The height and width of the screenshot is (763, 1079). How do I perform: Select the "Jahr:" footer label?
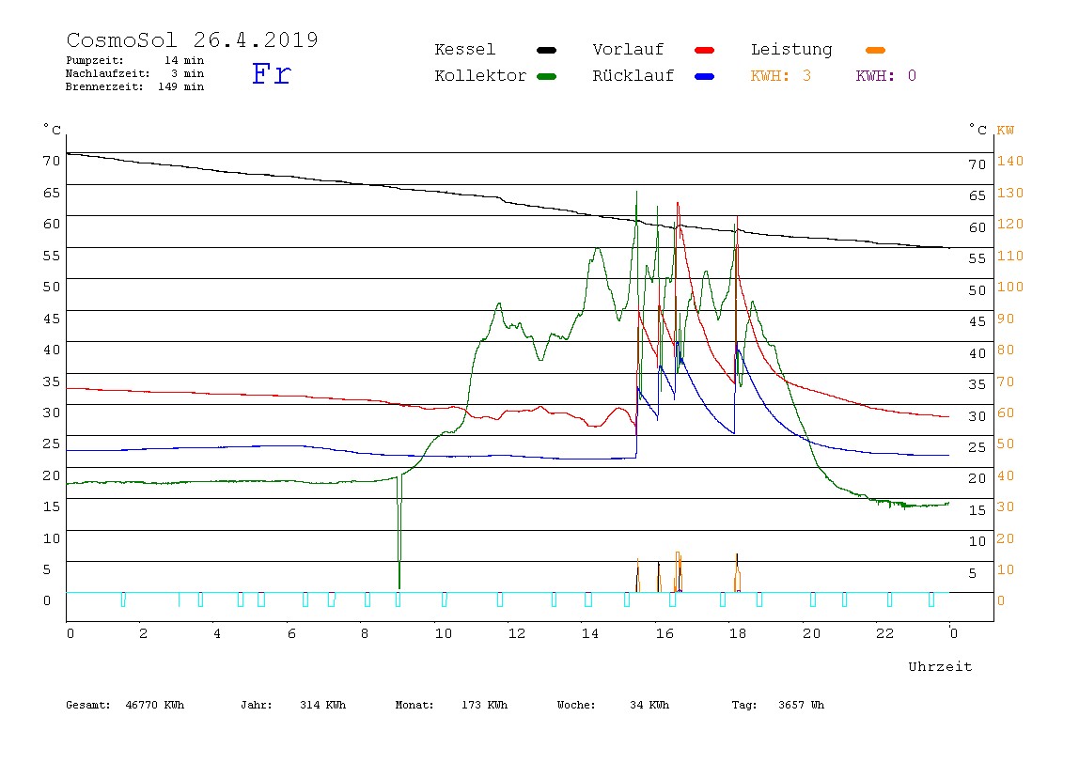pyautogui.click(x=256, y=705)
